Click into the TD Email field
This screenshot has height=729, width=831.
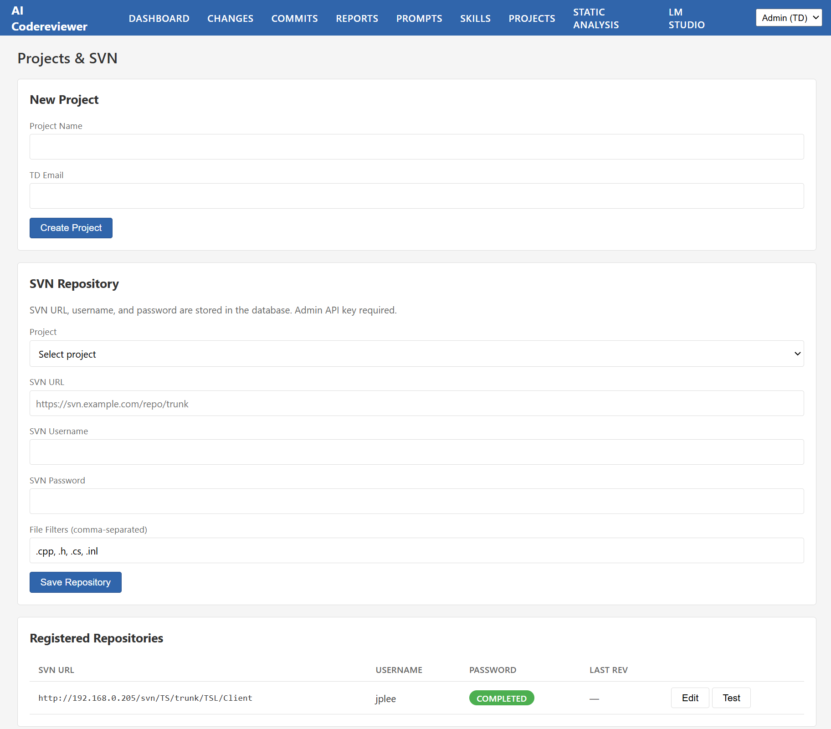[x=416, y=196]
